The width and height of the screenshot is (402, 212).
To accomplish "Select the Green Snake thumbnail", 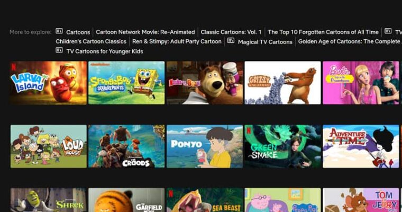I will pos(282,146).
